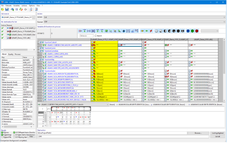Expand the FunctionCurve tree node

(39, 48)
